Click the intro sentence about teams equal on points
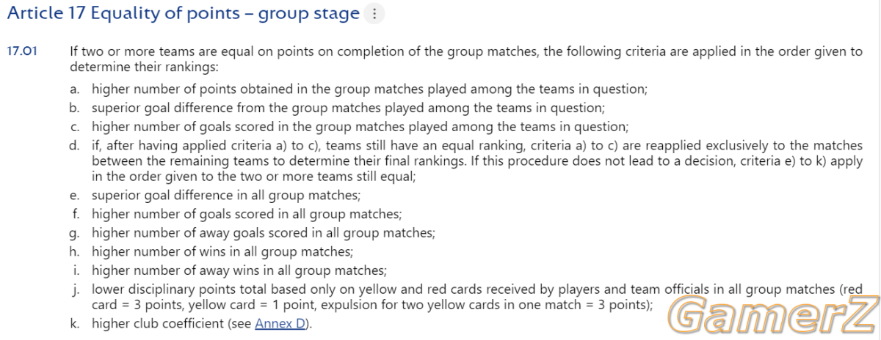The image size is (881, 340). click(466, 59)
